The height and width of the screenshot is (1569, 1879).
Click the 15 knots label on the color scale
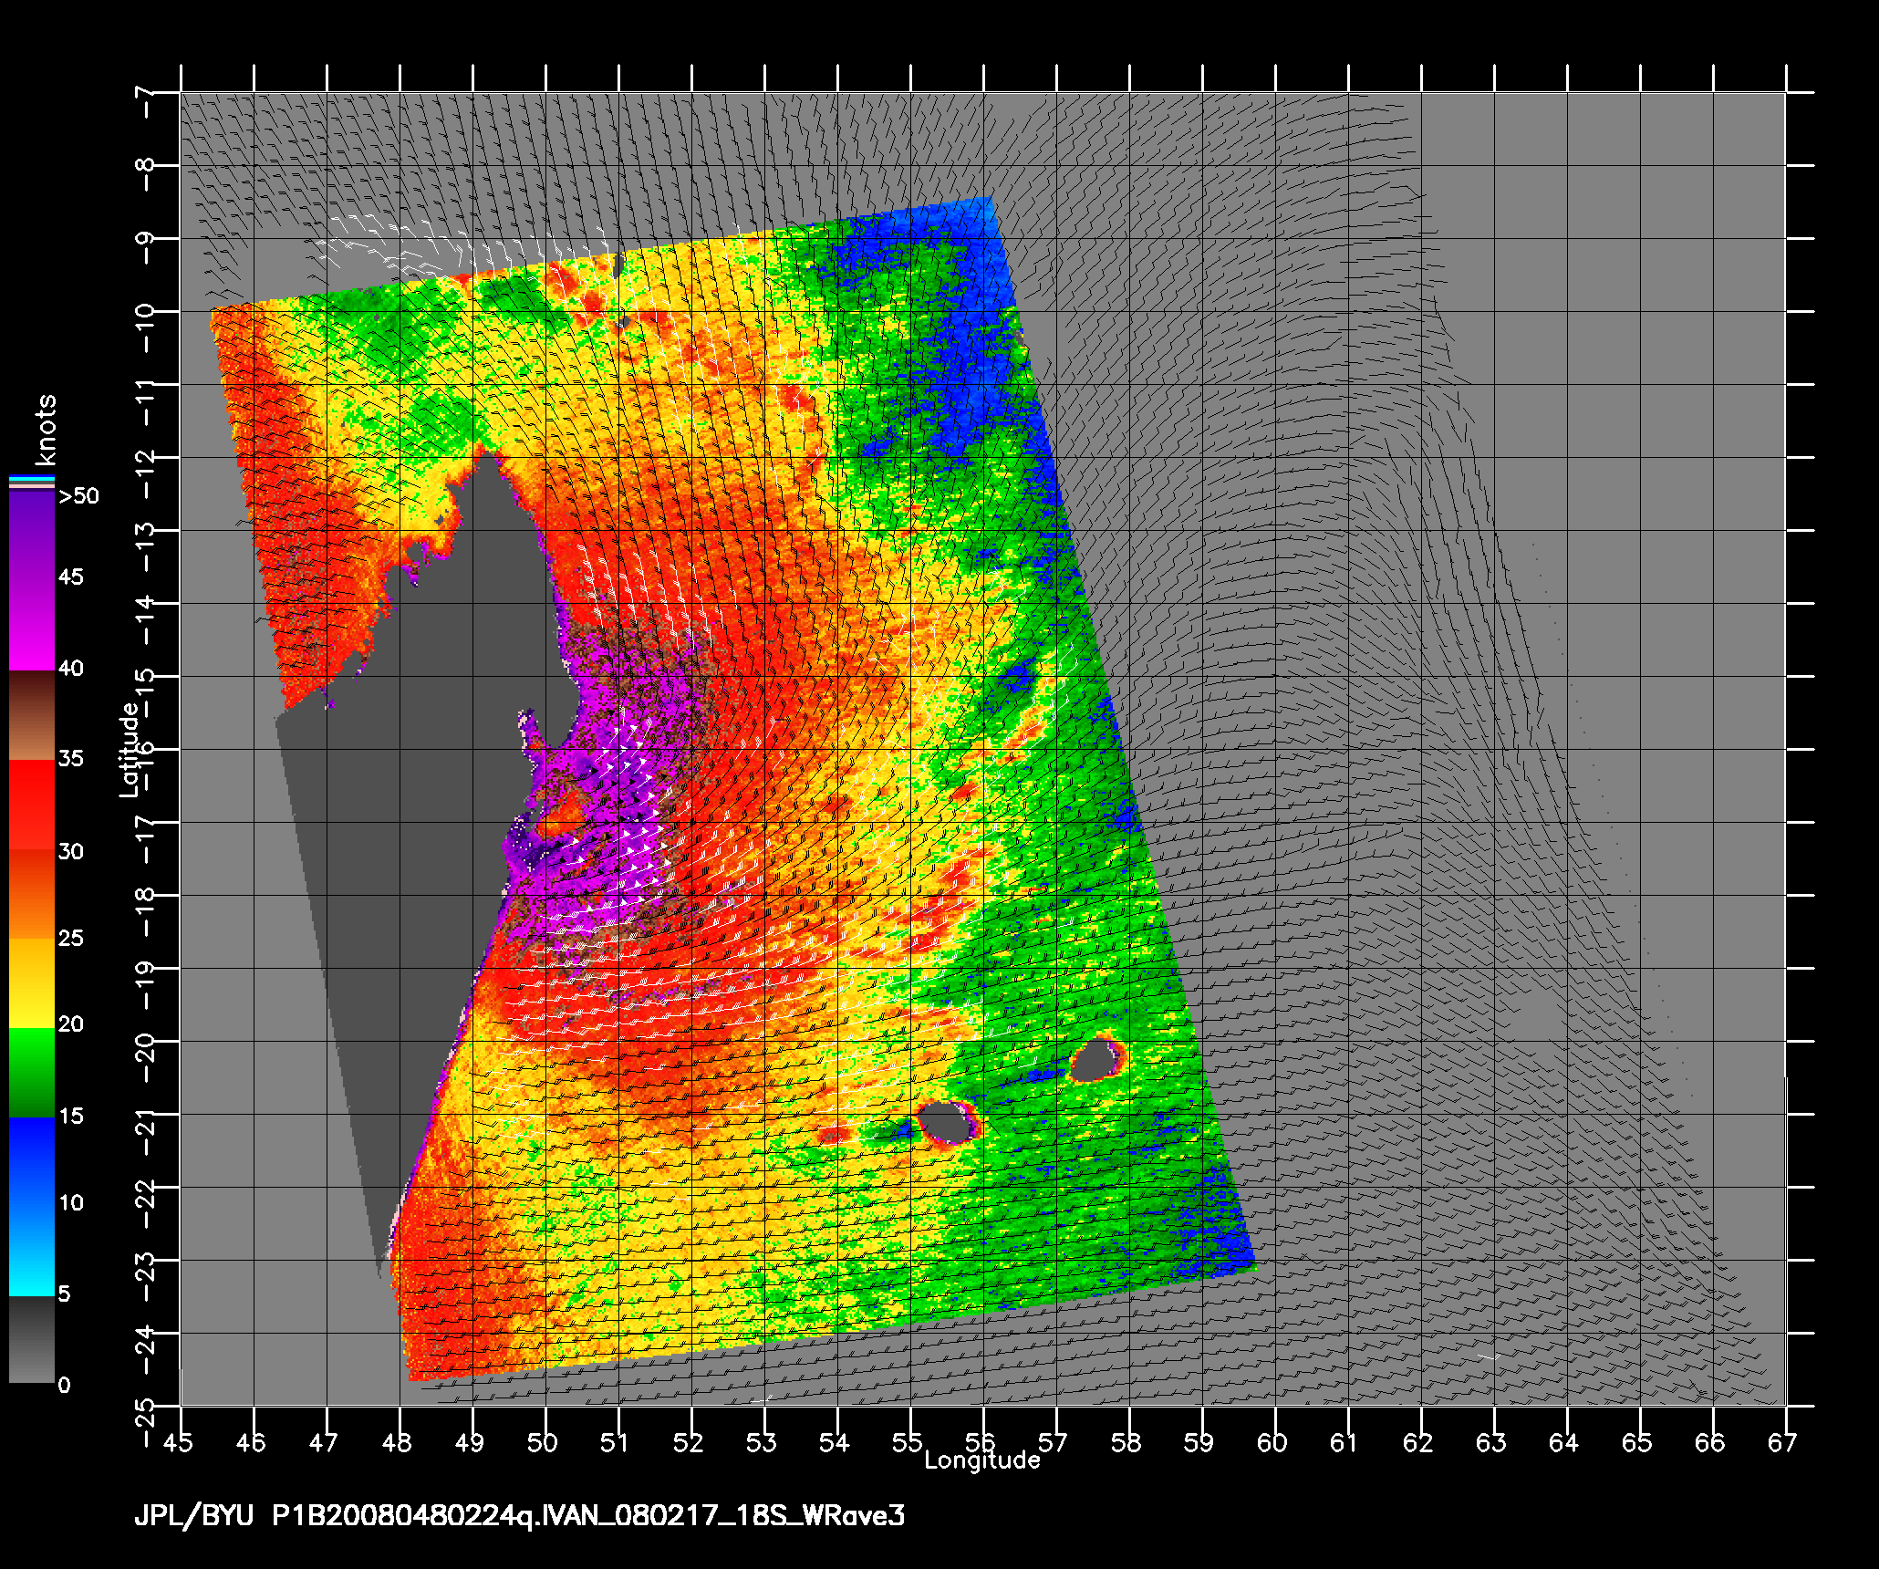click(x=70, y=1117)
